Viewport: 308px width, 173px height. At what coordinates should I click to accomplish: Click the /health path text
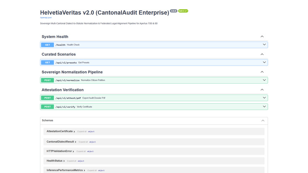(60, 45)
